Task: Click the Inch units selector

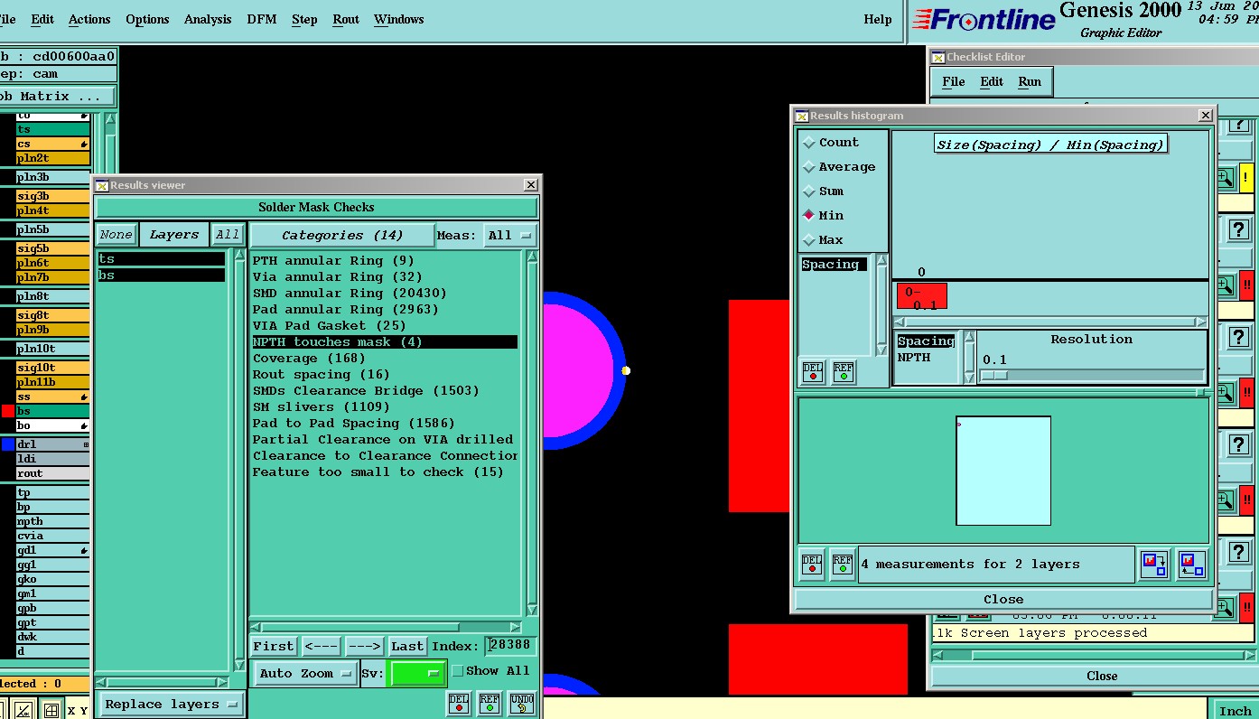Action: [x=1235, y=711]
